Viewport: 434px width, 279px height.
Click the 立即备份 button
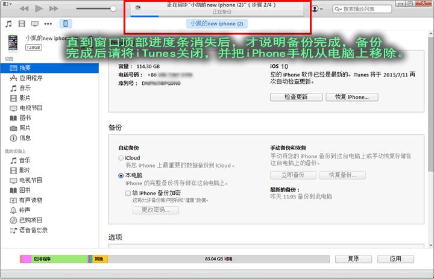(293, 175)
